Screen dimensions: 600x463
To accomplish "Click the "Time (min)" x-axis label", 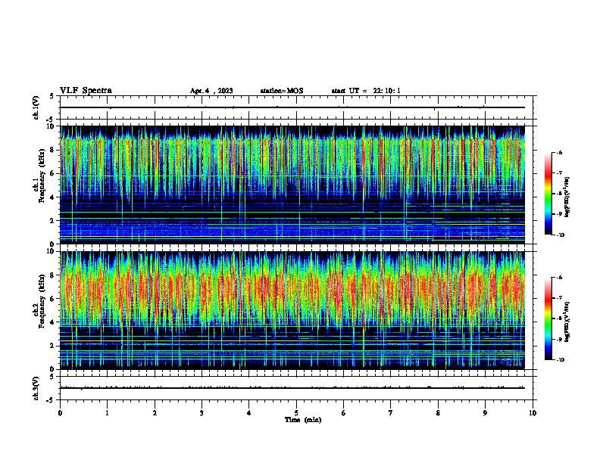I will 303,420.
